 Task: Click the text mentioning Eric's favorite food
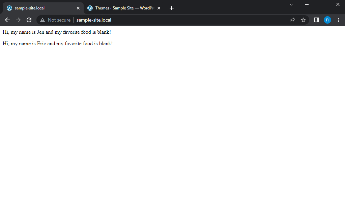point(58,44)
